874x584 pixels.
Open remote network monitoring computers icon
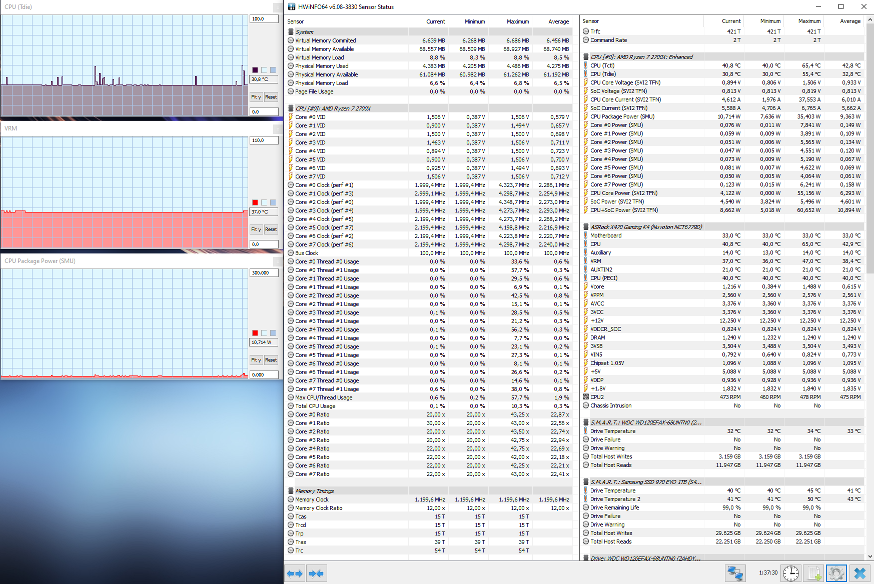click(735, 573)
